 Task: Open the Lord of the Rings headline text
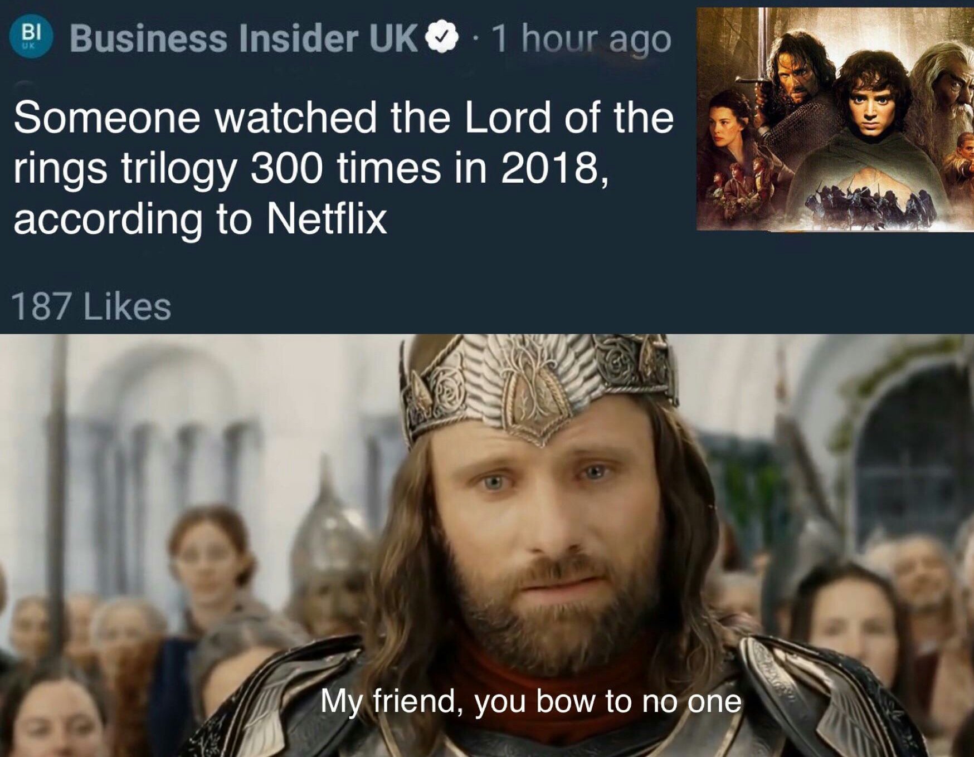point(343,168)
